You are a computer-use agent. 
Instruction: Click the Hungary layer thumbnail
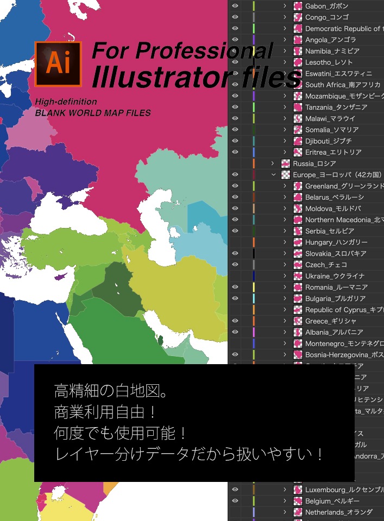tap(298, 242)
